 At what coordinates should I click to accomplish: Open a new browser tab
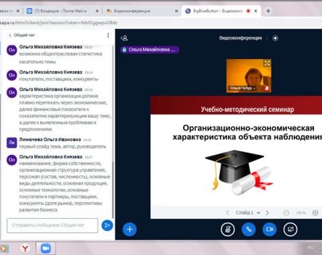pyautogui.click(x=268, y=11)
